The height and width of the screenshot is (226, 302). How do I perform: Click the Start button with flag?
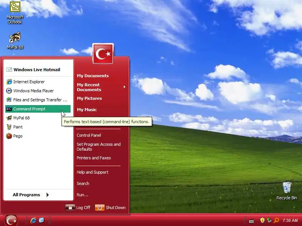point(11,220)
